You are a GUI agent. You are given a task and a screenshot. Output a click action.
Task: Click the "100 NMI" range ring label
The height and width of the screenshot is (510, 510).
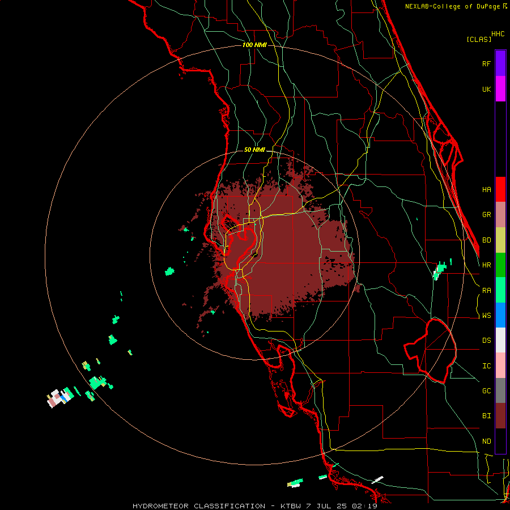[254, 45]
